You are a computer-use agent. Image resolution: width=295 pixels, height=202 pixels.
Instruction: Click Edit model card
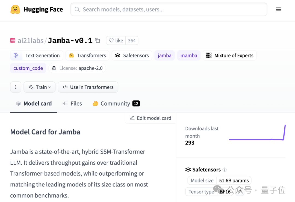click(150, 118)
